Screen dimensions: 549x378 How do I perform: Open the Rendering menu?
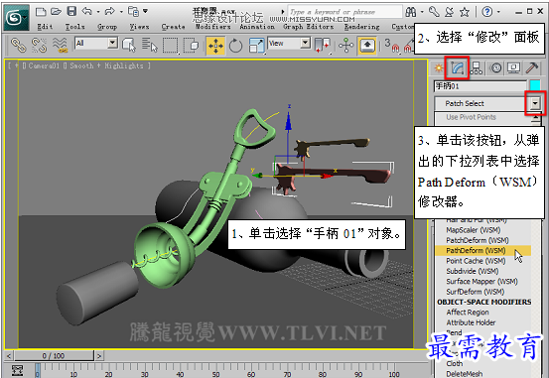361,27
